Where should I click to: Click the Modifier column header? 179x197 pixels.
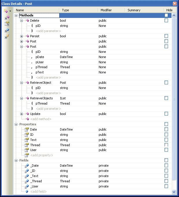click(106, 10)
